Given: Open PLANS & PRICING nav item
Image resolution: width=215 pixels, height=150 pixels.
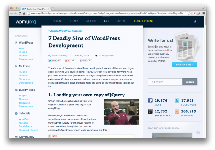Looking at the screenshot, I should (x=144, y=21).
